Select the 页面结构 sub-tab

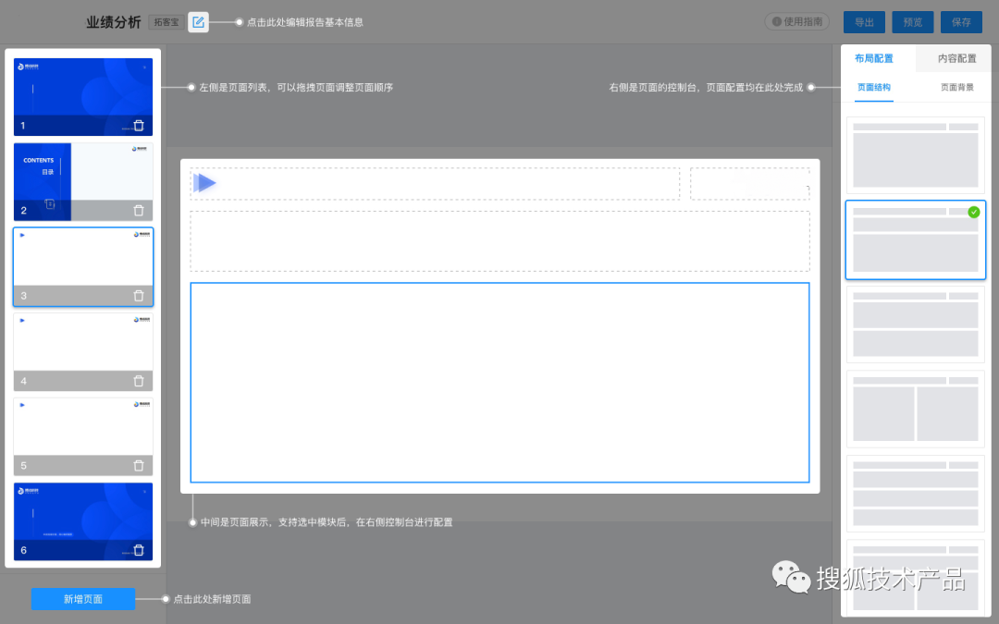tap(874, 87)
